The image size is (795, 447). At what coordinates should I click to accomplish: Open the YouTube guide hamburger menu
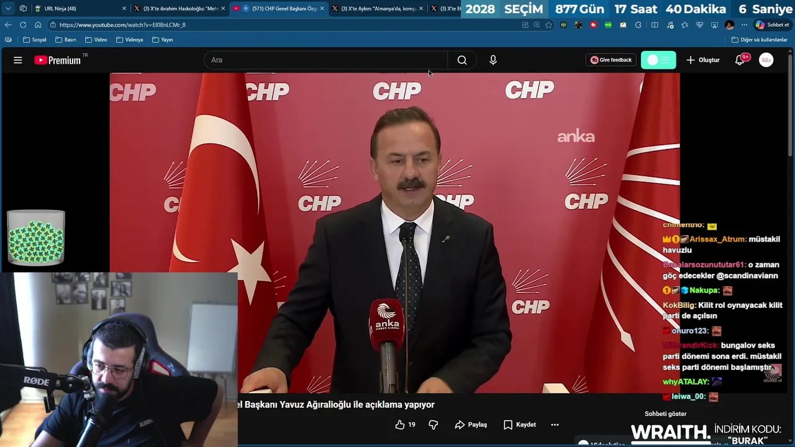point(18,60)
